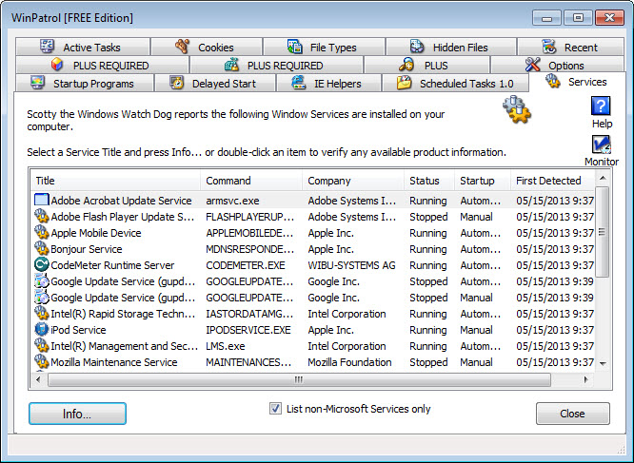The width and height of the screenshot is (634, 463).
Task: Select IPODSERVICE.EXE command cell
Action: 248,330
